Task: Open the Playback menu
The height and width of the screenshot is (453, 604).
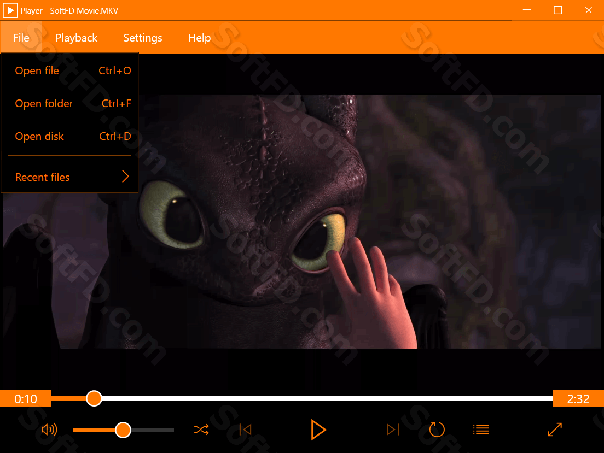Action: point(76,38)
